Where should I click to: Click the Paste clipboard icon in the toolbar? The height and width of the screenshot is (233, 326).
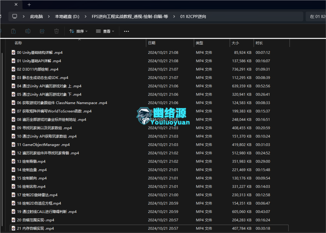[13, 31]
